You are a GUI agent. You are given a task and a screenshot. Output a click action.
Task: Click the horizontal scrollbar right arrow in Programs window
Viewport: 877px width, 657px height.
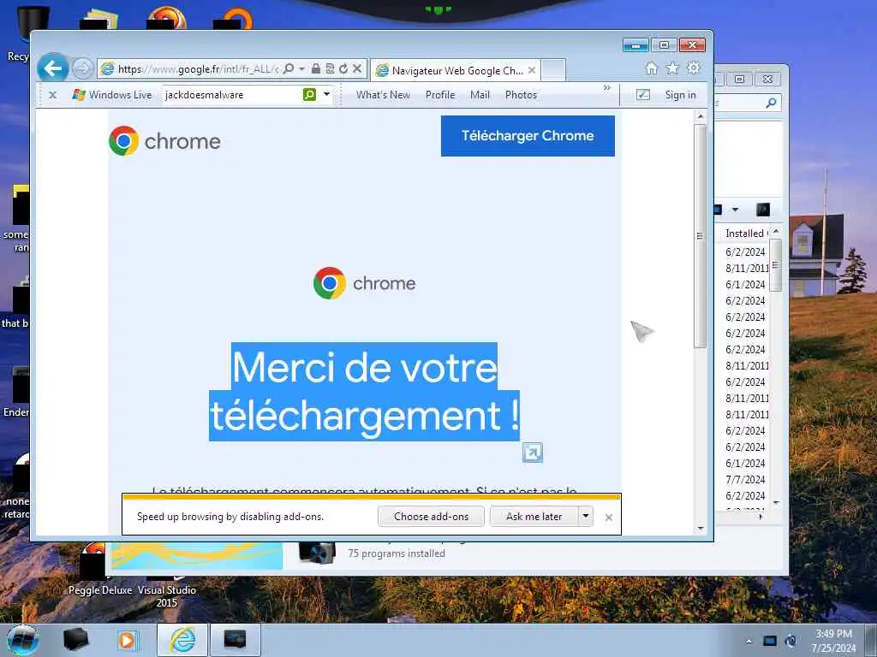(761, 518)
